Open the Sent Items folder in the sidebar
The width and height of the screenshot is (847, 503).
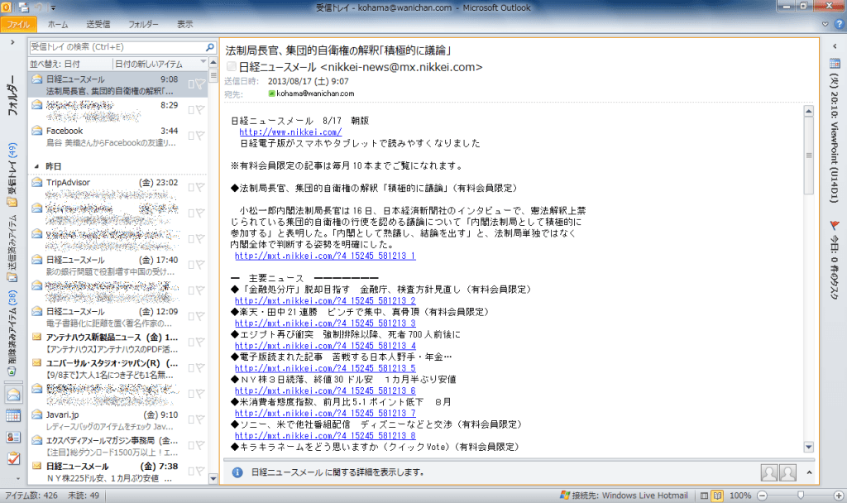pos(12,248)
